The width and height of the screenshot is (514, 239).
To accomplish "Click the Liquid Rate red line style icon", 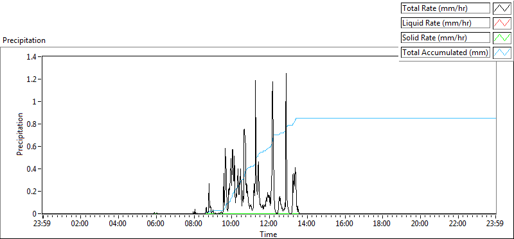I will tap(502, 23).
